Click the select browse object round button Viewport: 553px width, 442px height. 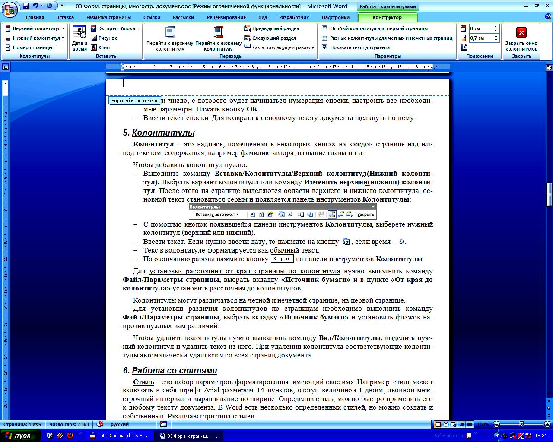point(549,408)
